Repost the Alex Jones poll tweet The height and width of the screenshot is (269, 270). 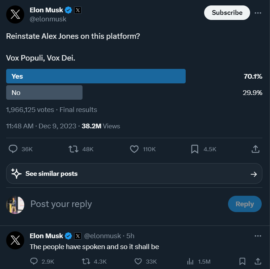[x=73, y=149]
